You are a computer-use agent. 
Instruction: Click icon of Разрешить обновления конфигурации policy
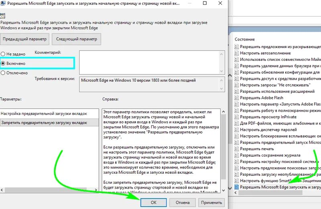pyautogui.click(x=236, y=72)
